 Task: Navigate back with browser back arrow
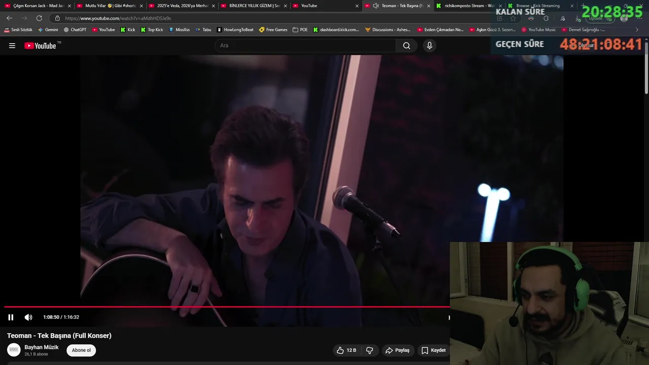click(x=10, y=18)
